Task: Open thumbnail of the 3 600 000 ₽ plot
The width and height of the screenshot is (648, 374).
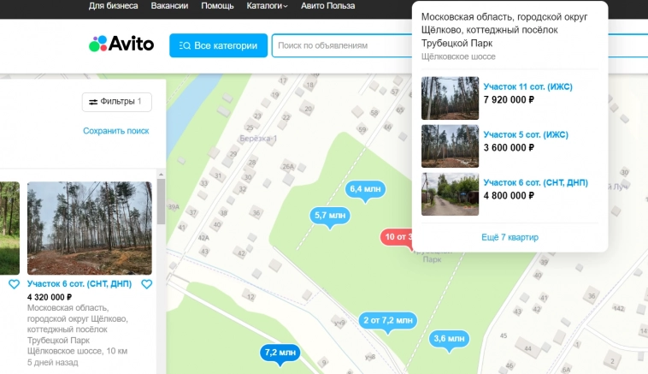Action: coord(450,146)
